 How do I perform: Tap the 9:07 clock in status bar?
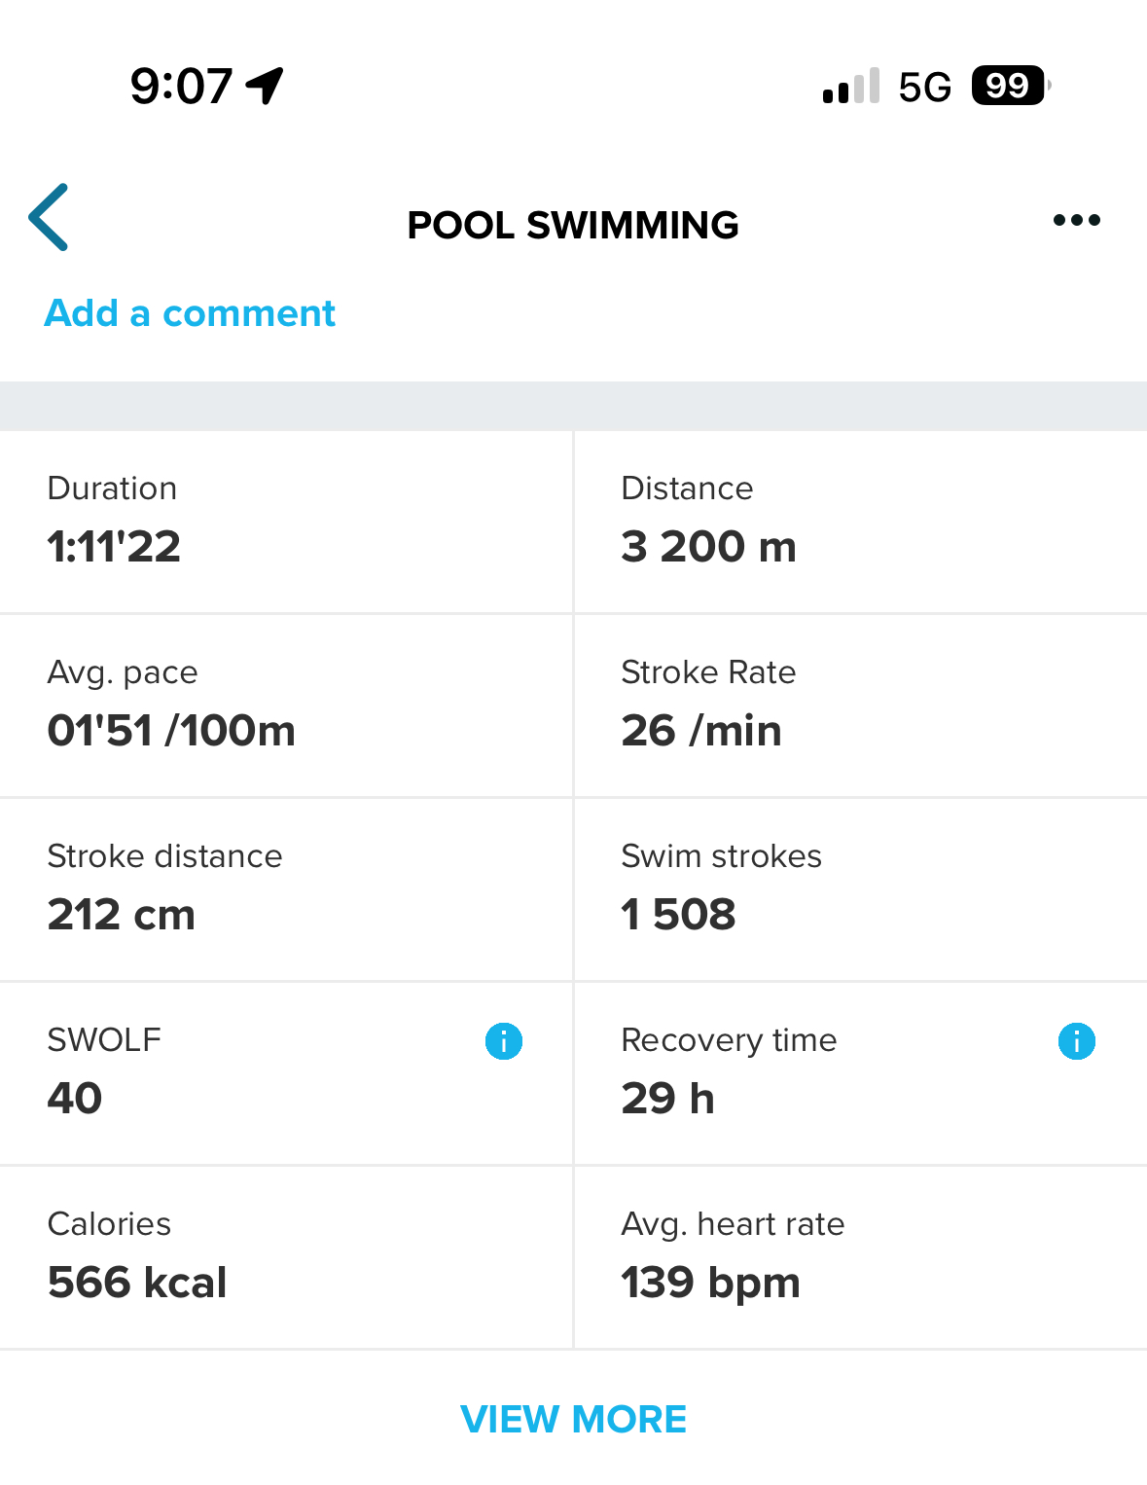(x=181, y=87)
